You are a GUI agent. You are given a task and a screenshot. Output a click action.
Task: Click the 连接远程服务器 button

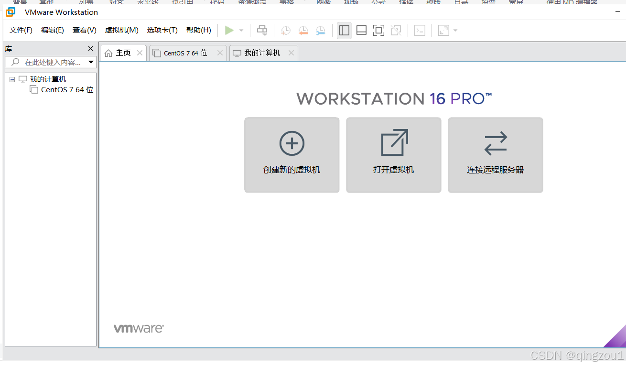point(496,155)
